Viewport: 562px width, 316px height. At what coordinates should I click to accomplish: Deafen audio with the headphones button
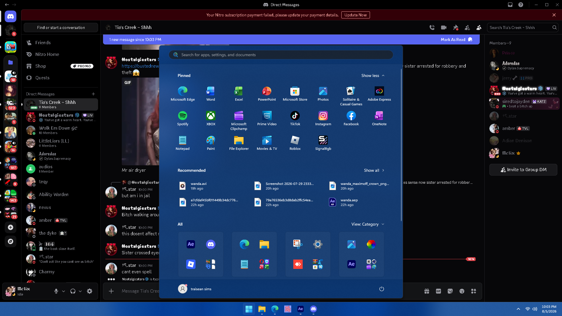[x=73, y=291]
